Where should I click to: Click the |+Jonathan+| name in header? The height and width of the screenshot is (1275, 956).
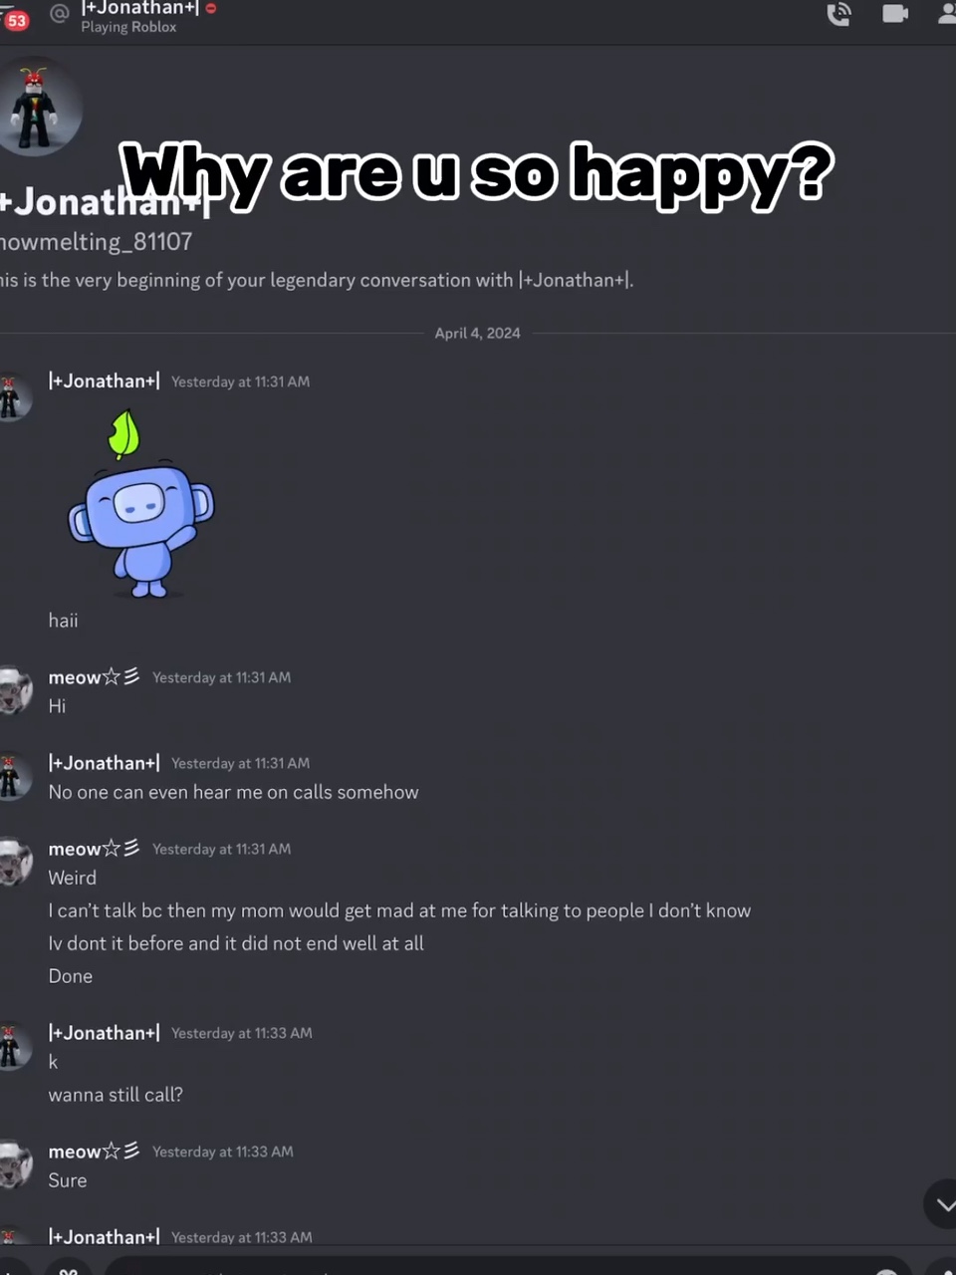click(x=140, y=8)
